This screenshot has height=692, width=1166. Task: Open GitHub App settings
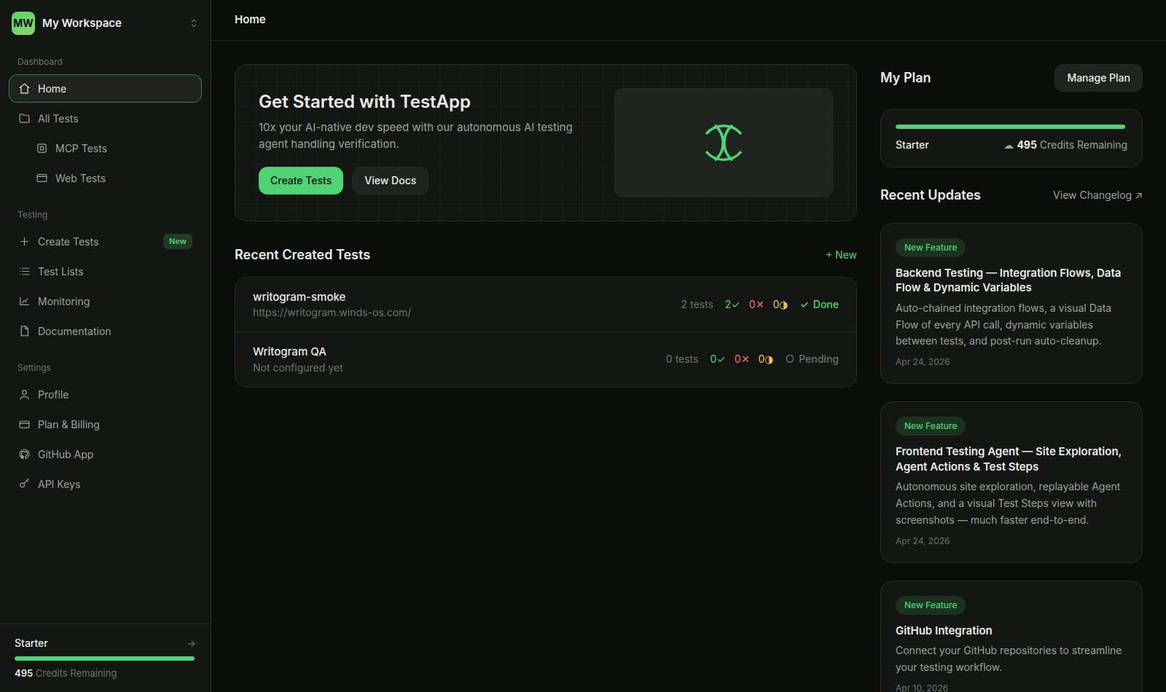coord(106,455)
